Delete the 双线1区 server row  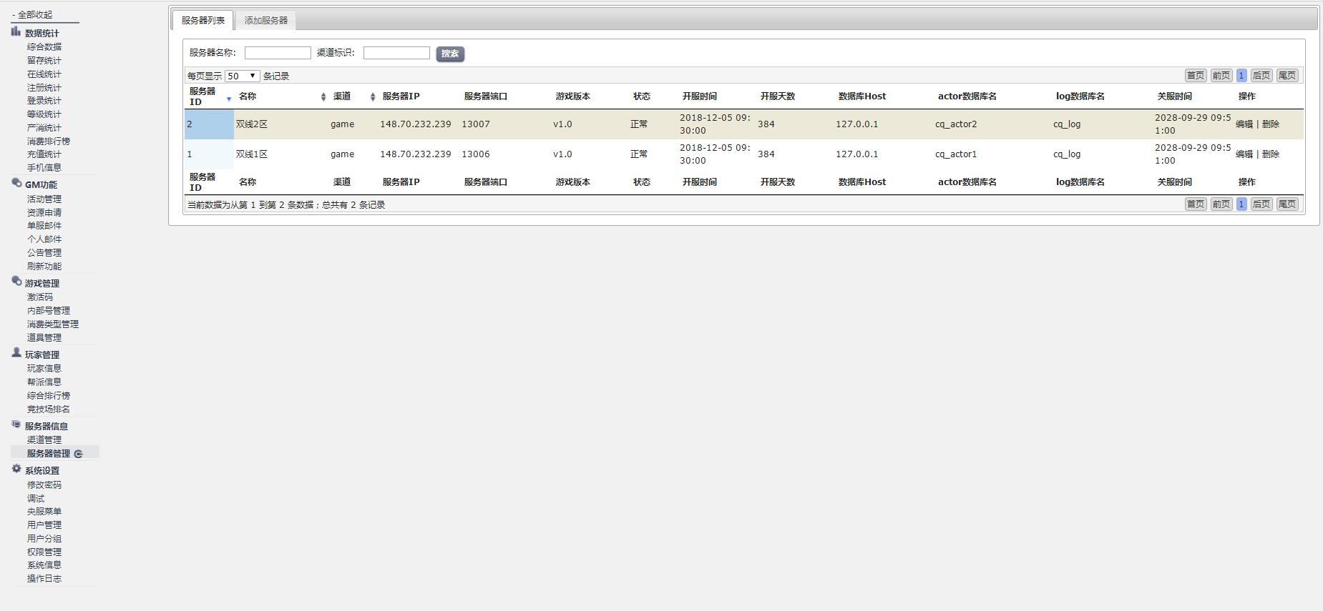(1271, 154)
